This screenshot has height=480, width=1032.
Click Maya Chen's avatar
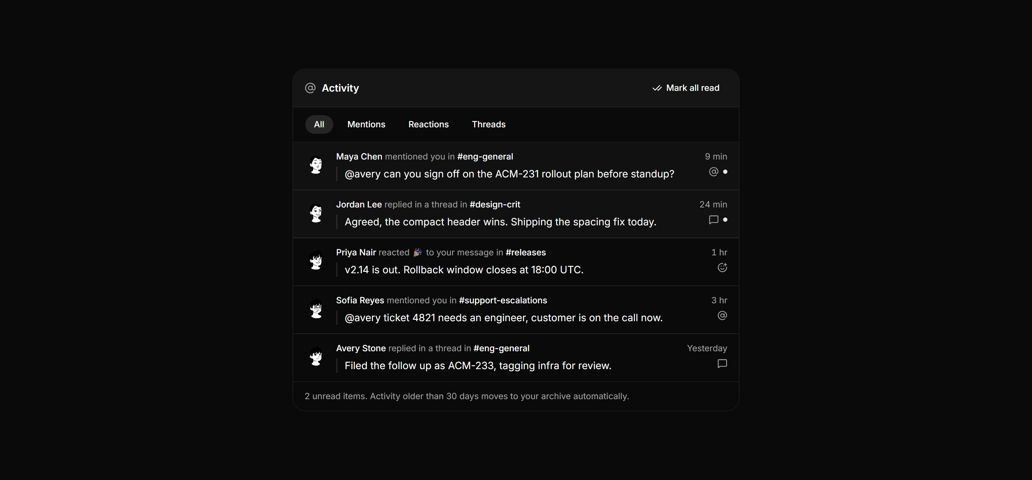click(x=316, y=165)
